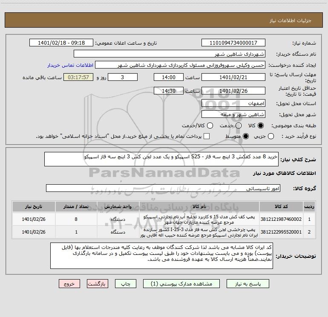Viewport: 328px width, 317px height.
Task: Click the خروج exit button
Action: [69, 284]
